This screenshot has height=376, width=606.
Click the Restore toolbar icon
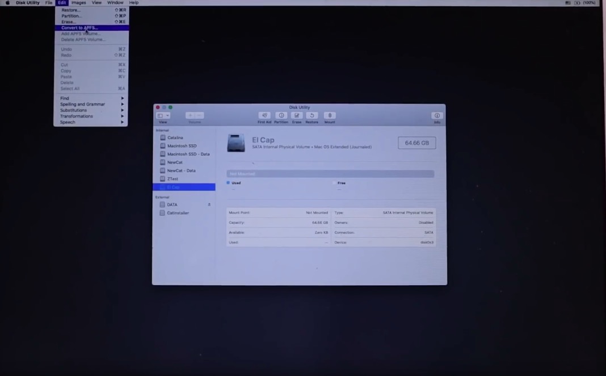tap(312, 115)
